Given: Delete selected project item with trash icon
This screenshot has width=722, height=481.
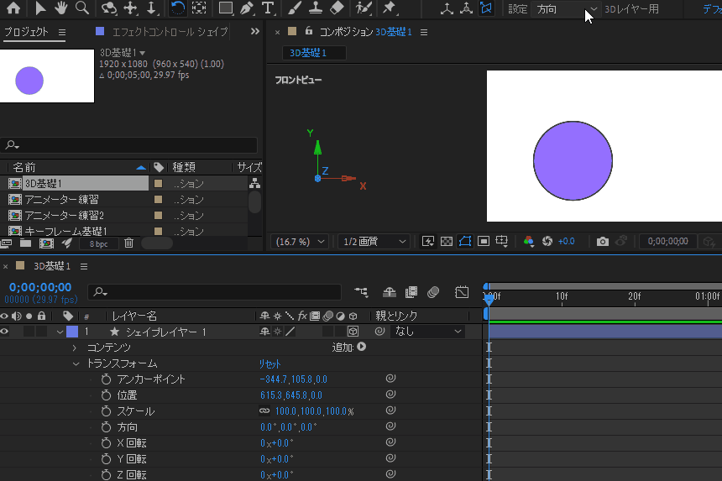Looking at the screenshot, I should 129,243.
